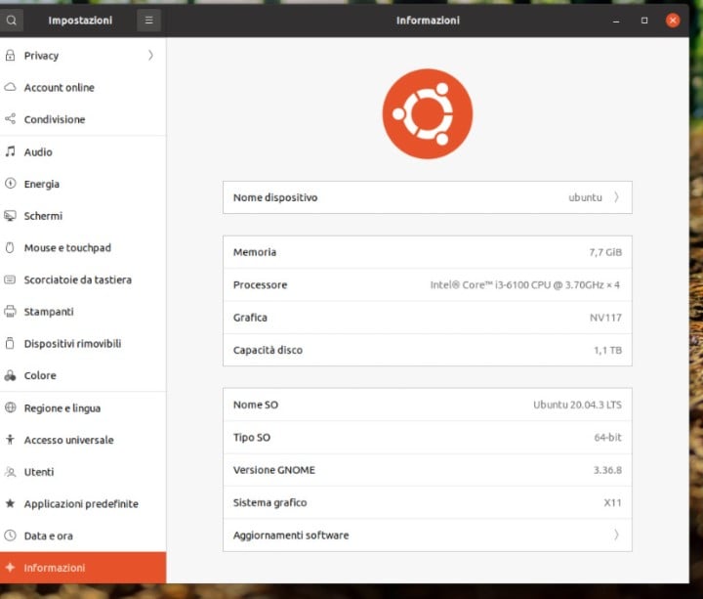Go to Accesso universale panel
The image size is (703, 599).
[83, 440]
